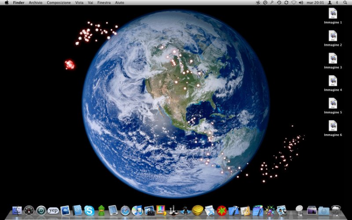Image resolution: width=352 pixels, height=220 pixels.
Task: Open the Bluetooth menu bar icon
Action: pos(337,2)
